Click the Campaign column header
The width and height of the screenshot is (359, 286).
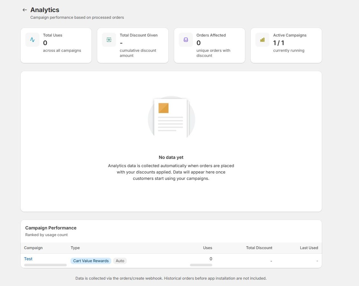click(33, 248)
